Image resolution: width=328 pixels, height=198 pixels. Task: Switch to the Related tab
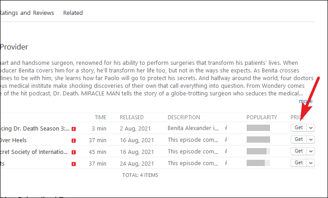pyautogui.click(x=73, y=13)
